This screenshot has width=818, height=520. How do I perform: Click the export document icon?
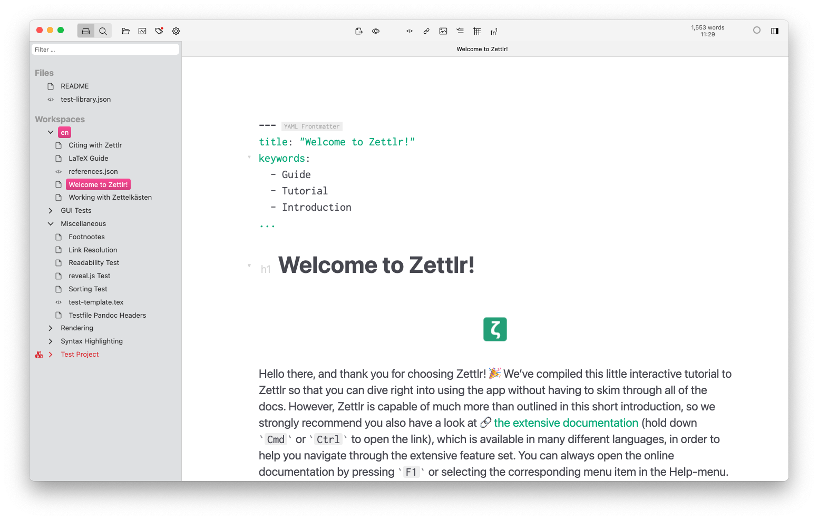pos(359,31)
